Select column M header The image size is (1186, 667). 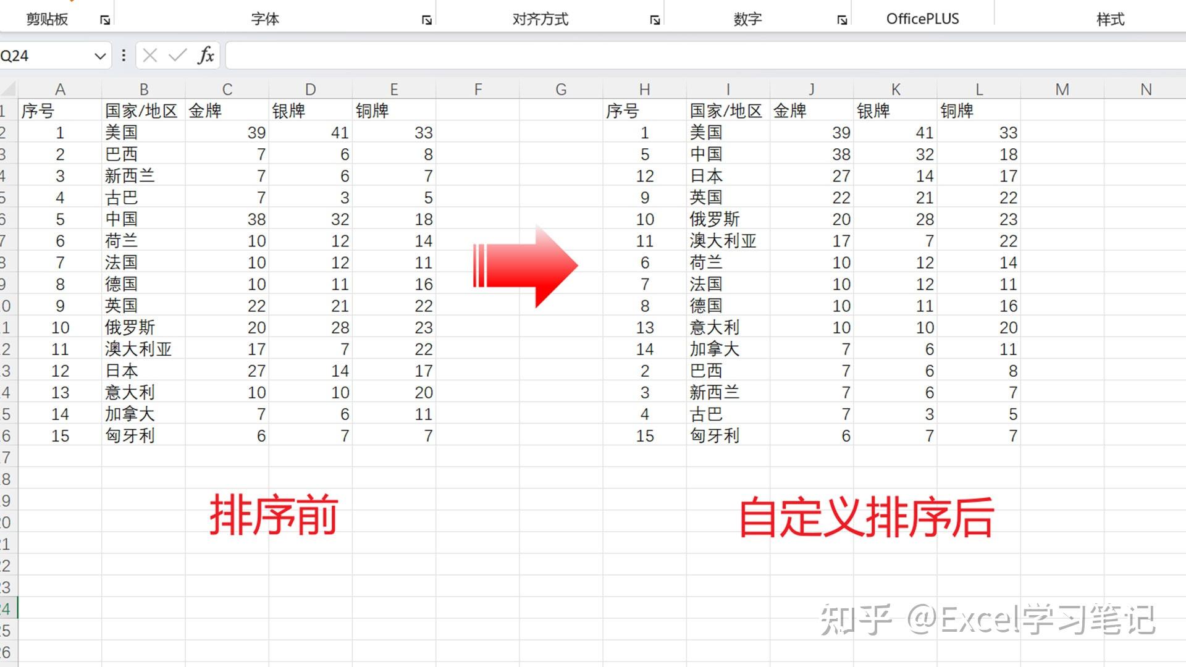click(1062, 90)
